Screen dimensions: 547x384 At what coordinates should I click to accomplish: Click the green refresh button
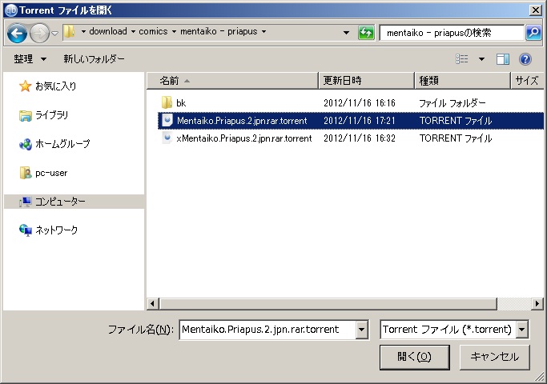coord(366,33)
